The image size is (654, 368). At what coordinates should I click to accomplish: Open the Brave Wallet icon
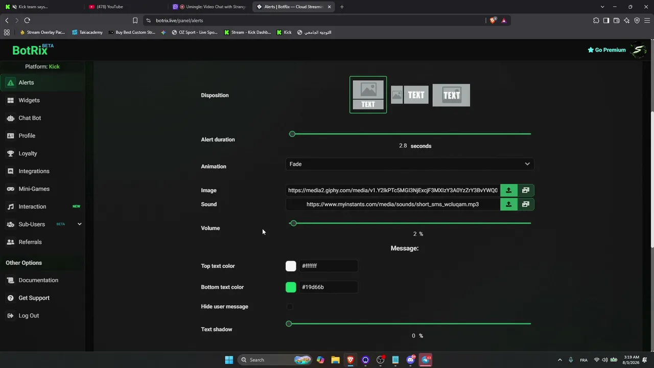pos(616,20)
